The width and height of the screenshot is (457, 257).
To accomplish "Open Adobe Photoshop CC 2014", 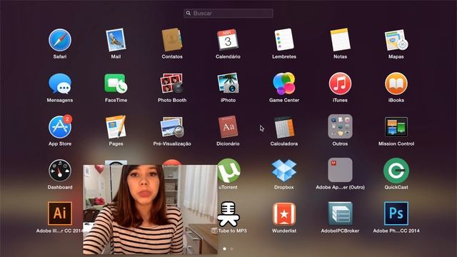I will coord(396,213).
